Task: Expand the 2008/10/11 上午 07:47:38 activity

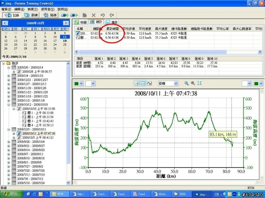Action: (x=14, y=134)
